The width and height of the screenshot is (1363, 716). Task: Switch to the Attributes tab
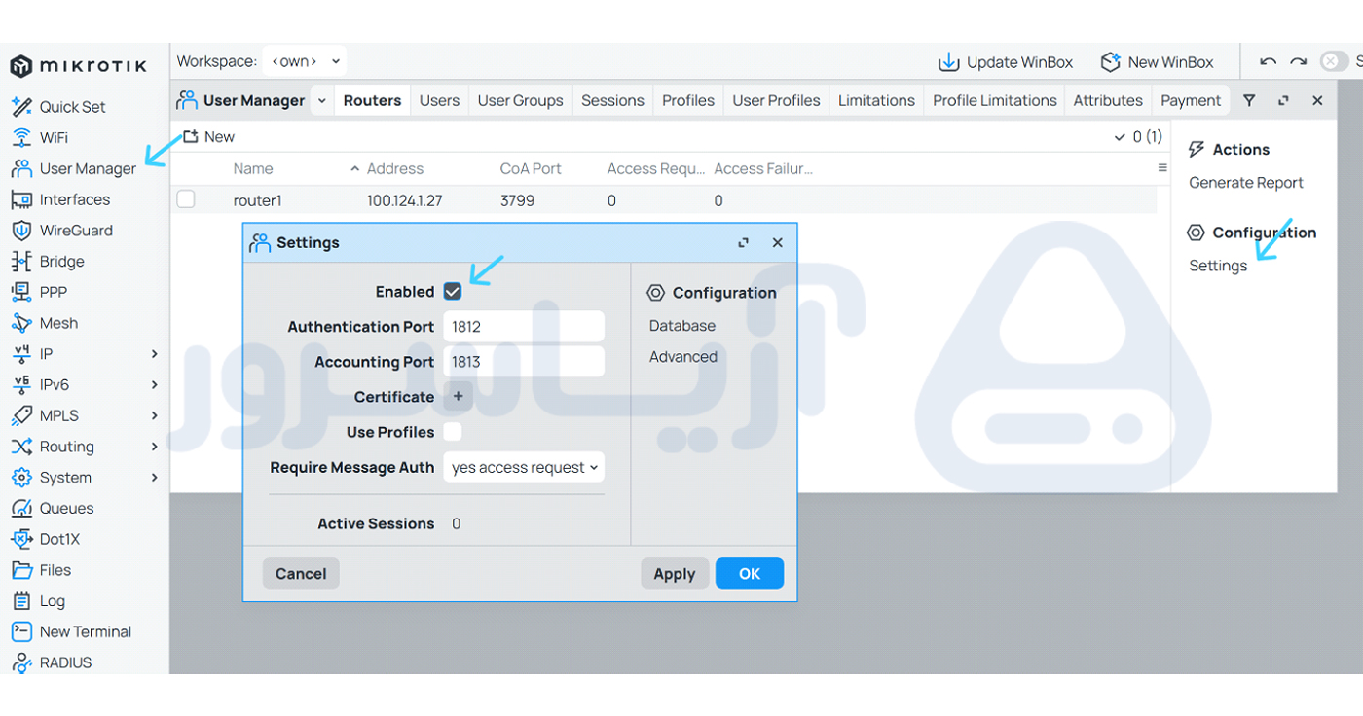coord(1108,100)
